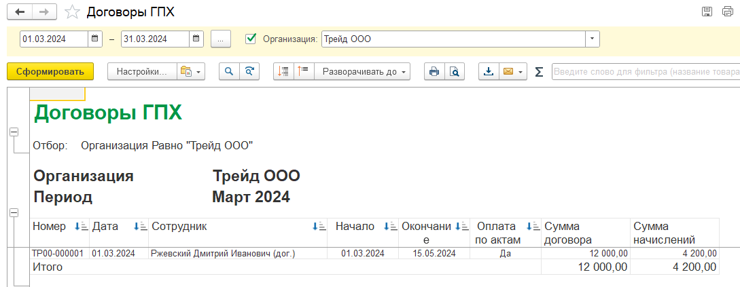Select total Сумма договора 12 000,00 in Итого row

coord(586,267)
